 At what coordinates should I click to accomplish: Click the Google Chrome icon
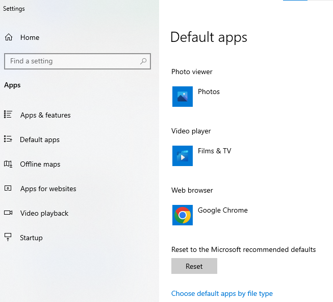pos(183,215)
